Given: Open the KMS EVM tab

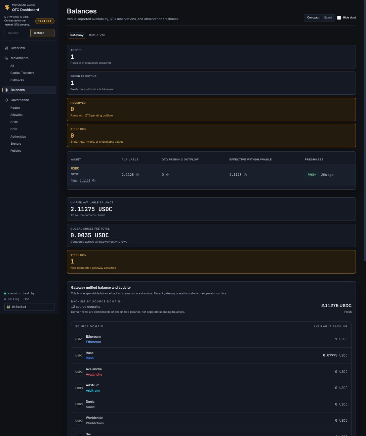Looking at the screenshot, I should click(97, 35).
